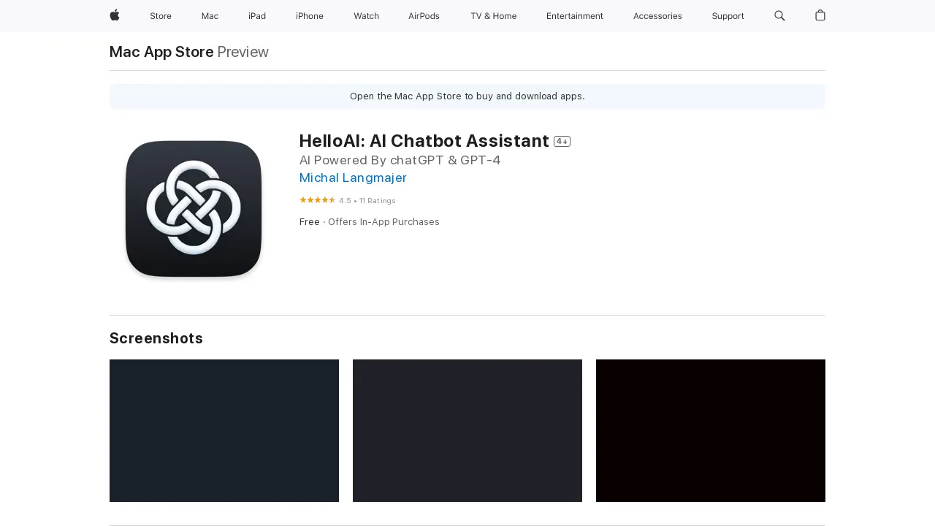
Task: Click the 4+ age rating badge
Action: click(x=562, y=141)
